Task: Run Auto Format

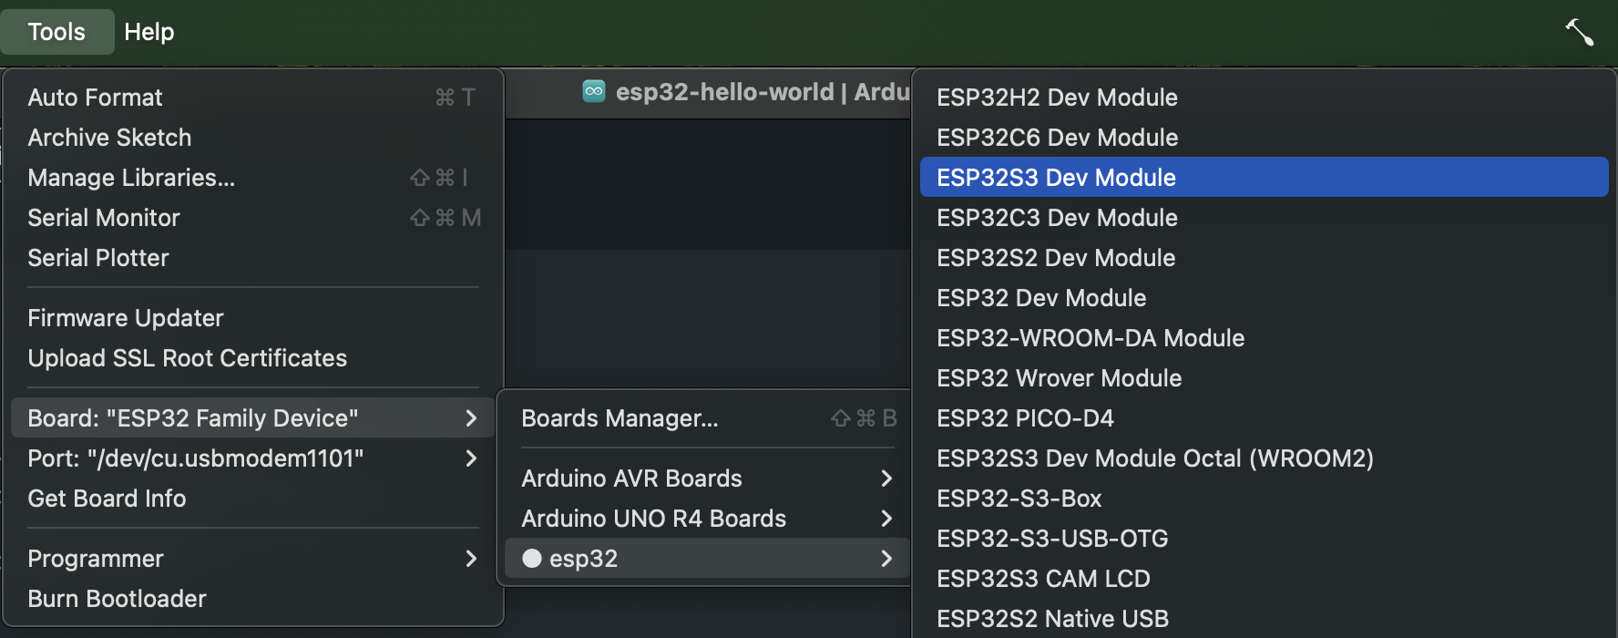Action: tap(253, 98)
